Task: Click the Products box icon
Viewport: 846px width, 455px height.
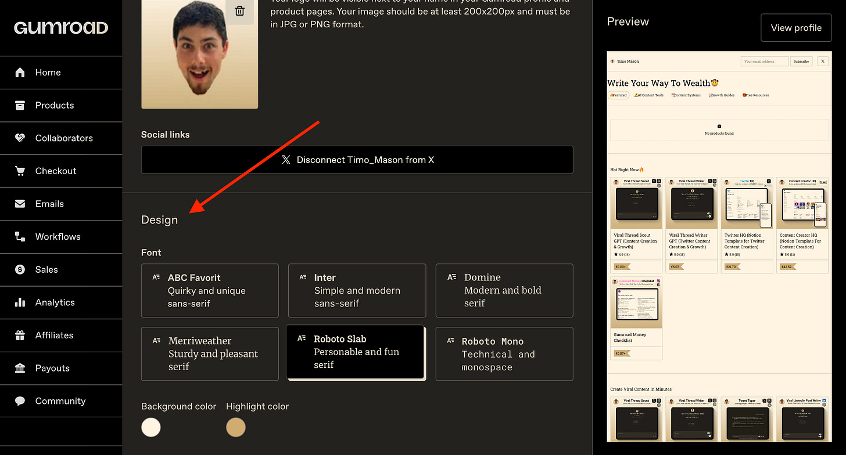Action: [20, 105]
